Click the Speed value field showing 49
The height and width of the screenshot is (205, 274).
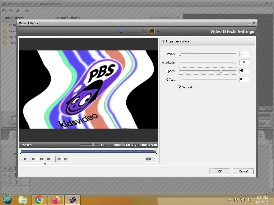point(245,70)
